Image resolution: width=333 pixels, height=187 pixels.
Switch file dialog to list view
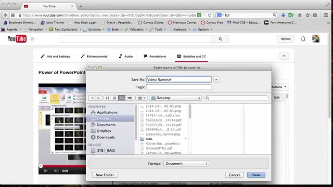point(114,98)
